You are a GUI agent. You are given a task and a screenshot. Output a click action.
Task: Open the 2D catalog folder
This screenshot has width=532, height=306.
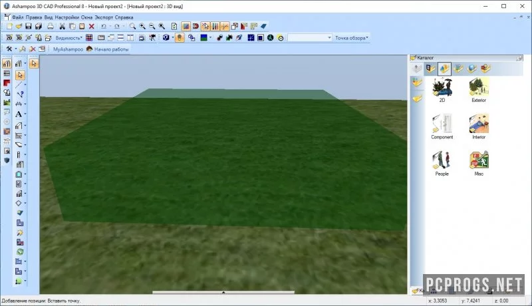pos(442,90)
